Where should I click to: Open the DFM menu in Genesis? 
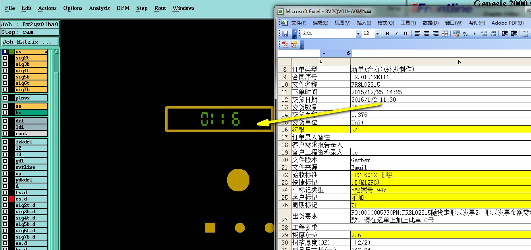[123, 8]
